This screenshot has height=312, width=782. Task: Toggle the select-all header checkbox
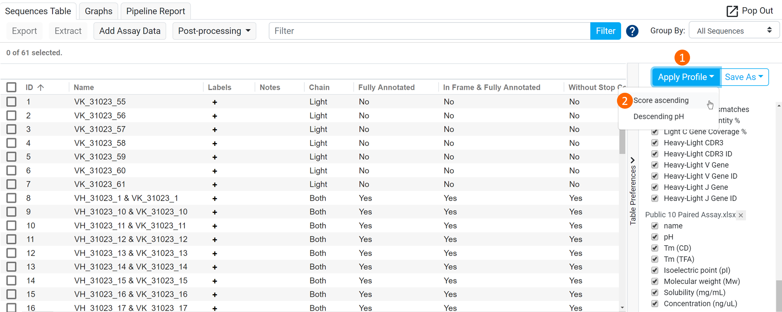tap(11, 87)
